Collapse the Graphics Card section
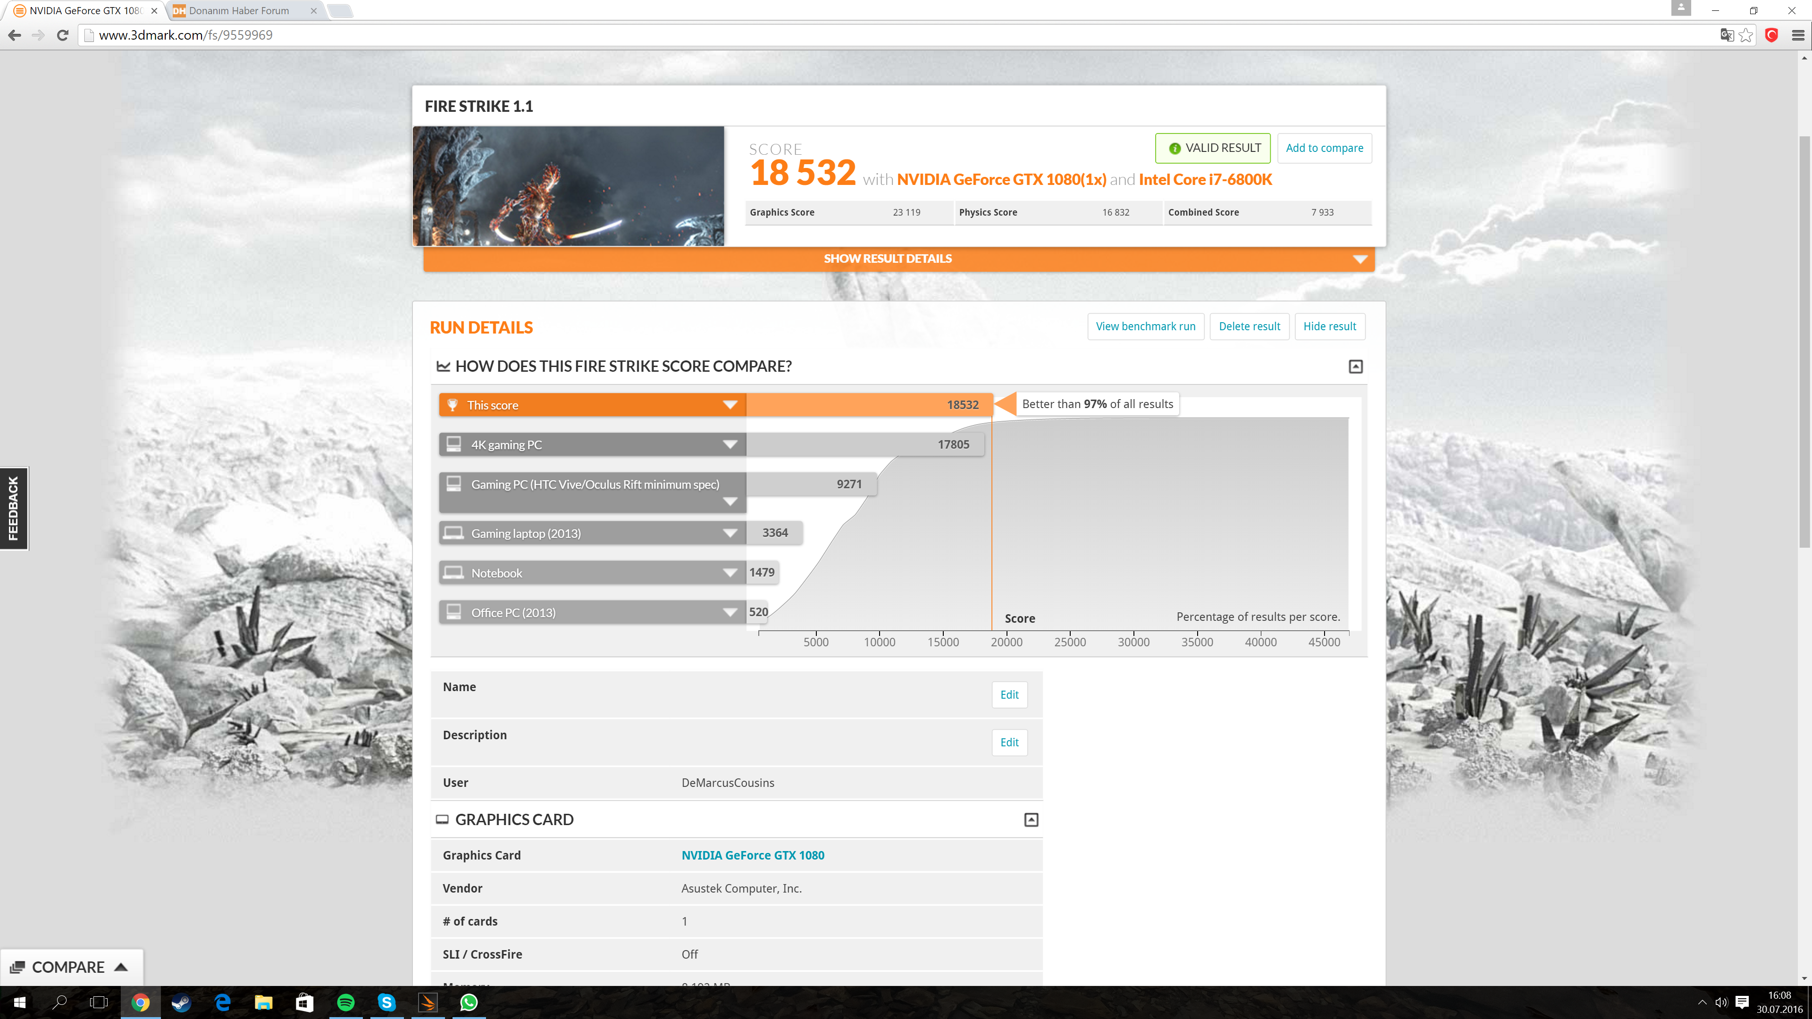The width and height of the screenshot is (1812, 1019). (x=1031, y=819)
